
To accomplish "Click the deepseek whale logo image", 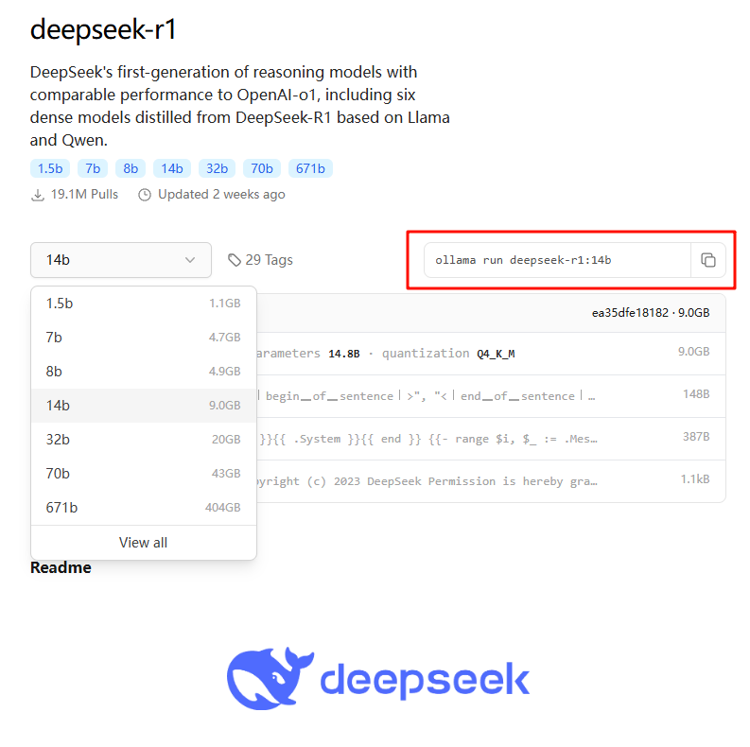I will click(378, 678).
